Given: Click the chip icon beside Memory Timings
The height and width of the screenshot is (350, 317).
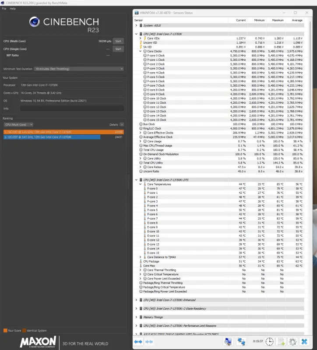Looking at the screenshot, I should (141, 317).
